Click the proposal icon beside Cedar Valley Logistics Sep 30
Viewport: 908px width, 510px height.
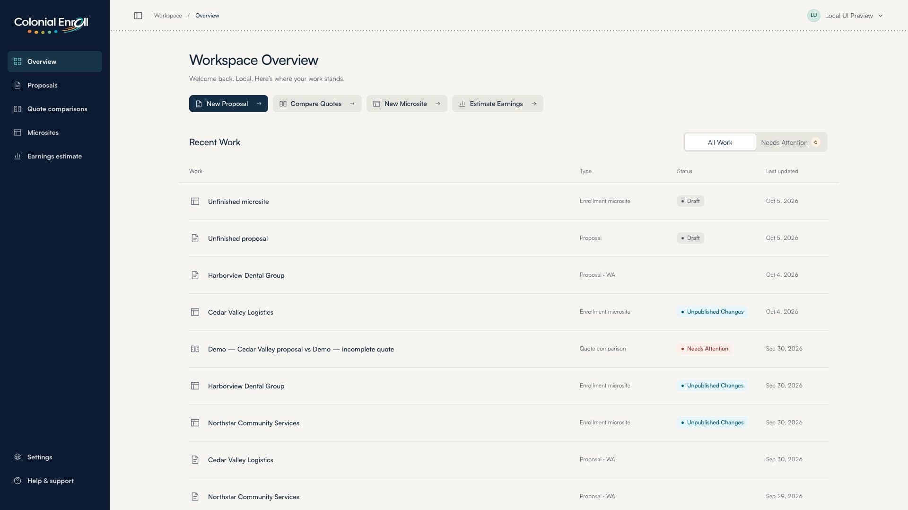(x=195, y=459)
